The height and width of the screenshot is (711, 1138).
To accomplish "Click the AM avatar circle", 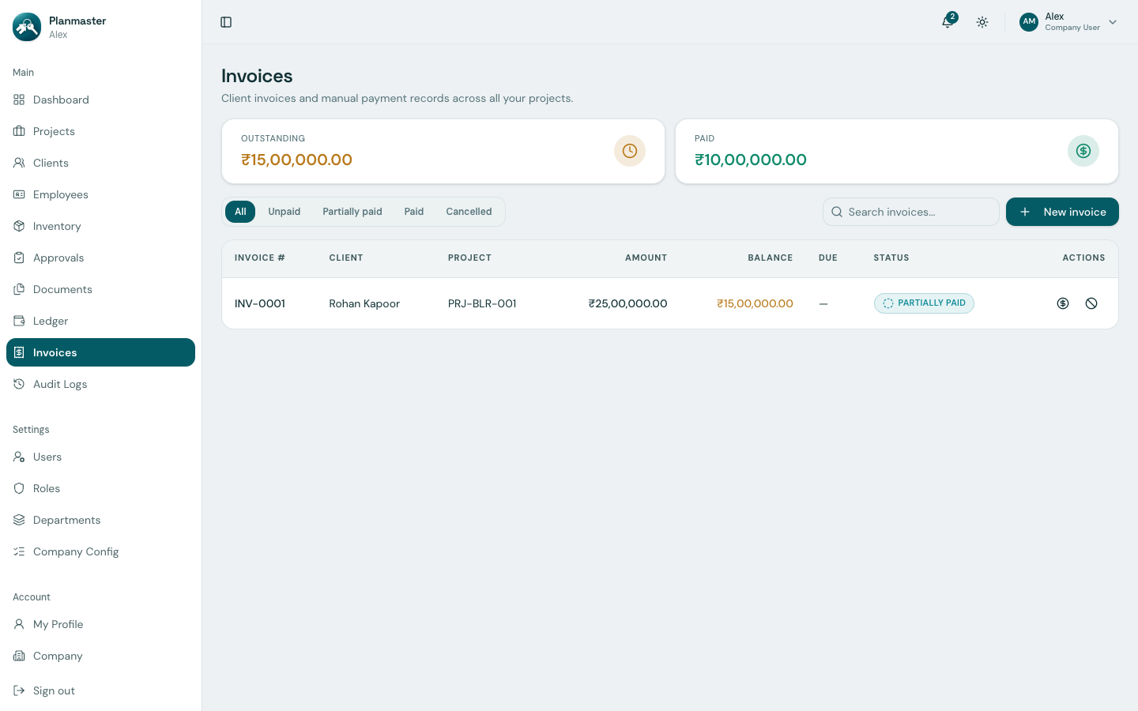I will click(x=1029, y=22).
